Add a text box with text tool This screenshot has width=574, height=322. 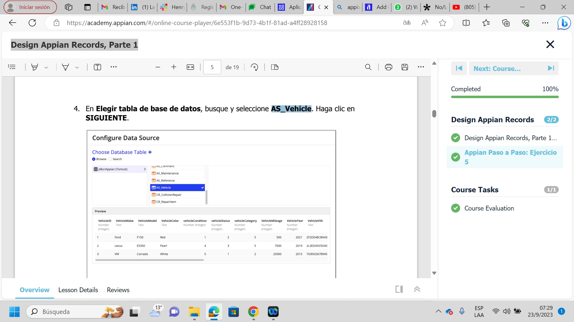pyautogui.click(x=97, y=67)
